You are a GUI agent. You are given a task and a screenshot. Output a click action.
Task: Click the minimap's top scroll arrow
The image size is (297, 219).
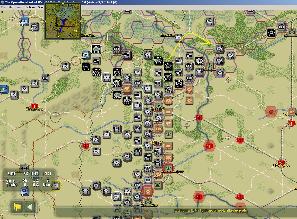tap(63, 3)
